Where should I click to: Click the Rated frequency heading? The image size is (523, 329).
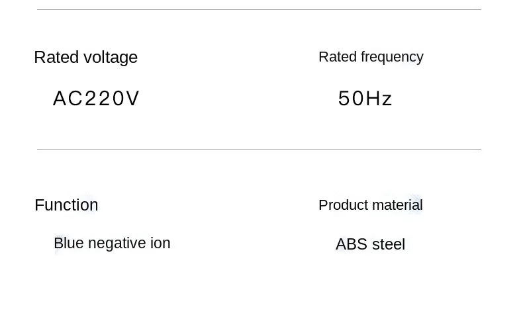(x=371, y=57)
